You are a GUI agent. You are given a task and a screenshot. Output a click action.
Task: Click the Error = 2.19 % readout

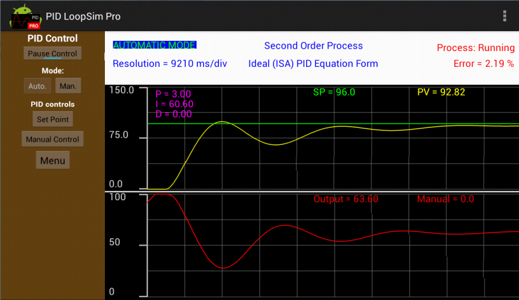coord(484,63)
